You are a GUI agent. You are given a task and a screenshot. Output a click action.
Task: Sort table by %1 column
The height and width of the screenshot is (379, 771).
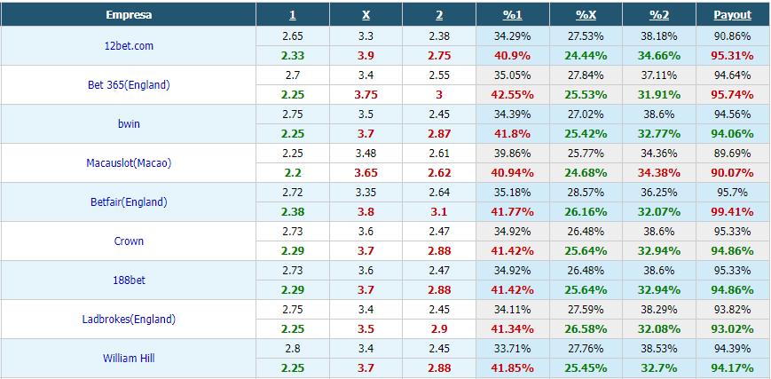click(512, 15)
